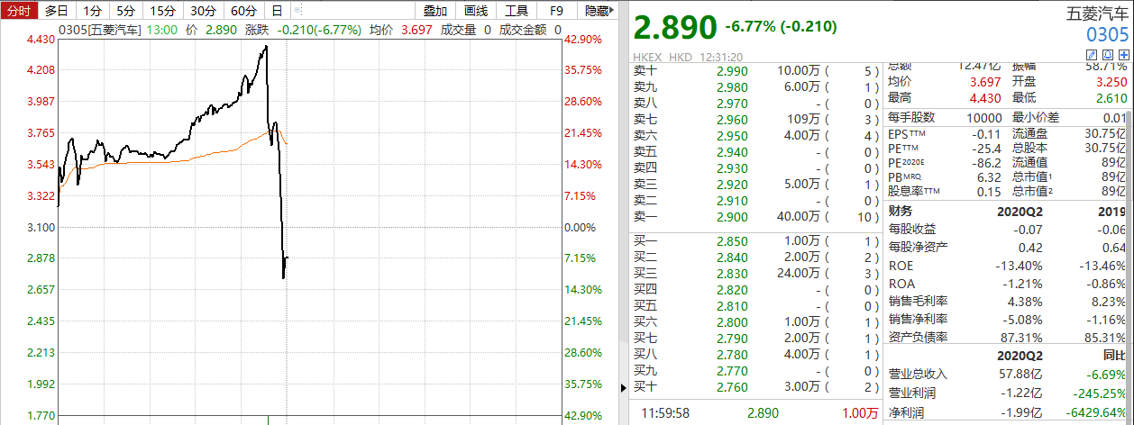
Task: Select the 卖一 row at price 2.900
Action: click(x=755, y=216)
